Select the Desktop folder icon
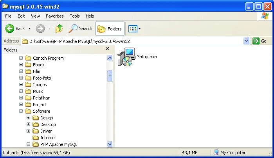Image resolution: width=274 pixels, height=158 pixels. point(36,124)
